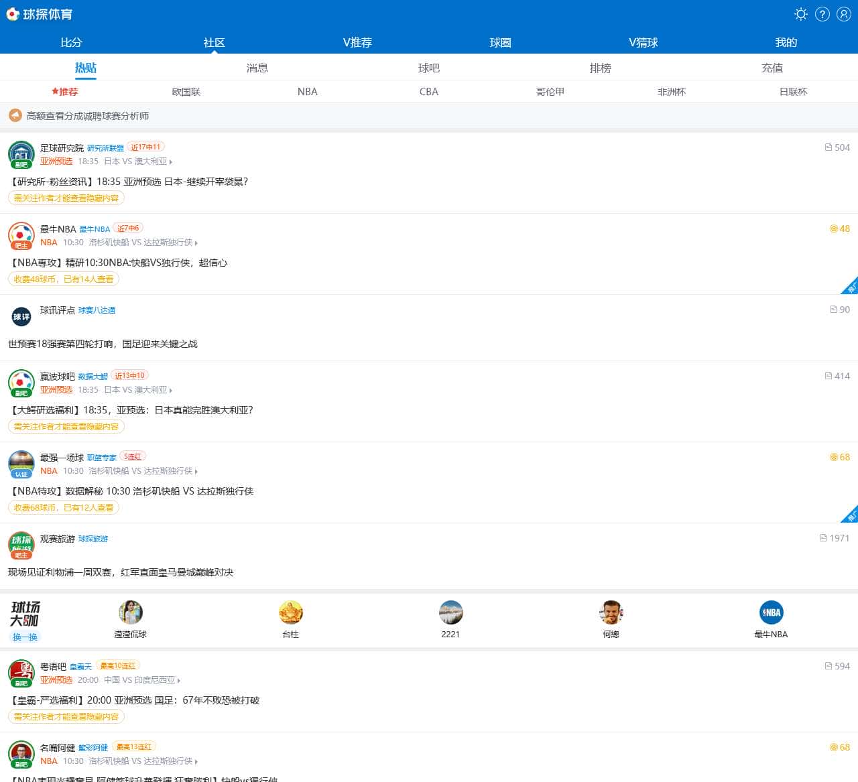Click 换一换 to refresh 球场大咖
Screen dimensions: 858x782
(25, 637)
